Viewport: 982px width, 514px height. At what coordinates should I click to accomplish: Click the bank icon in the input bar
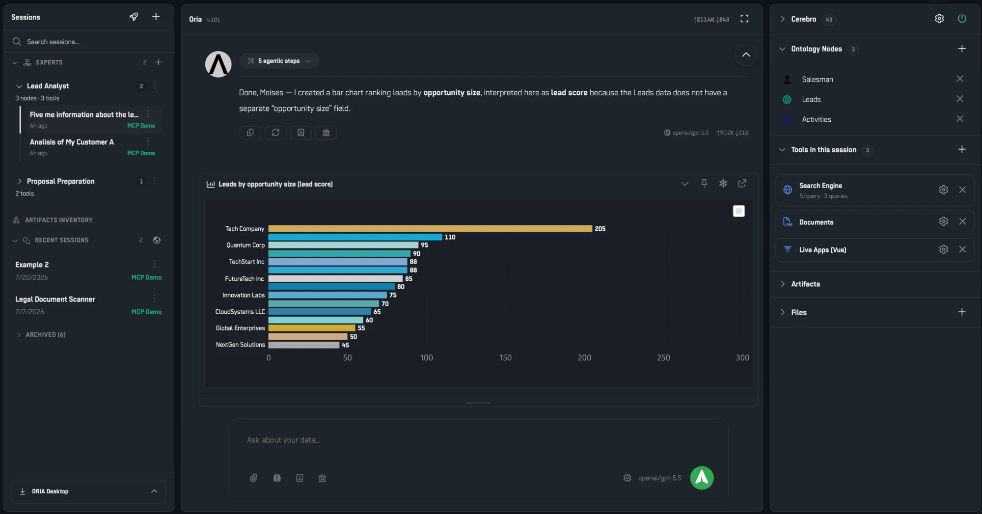coord(322,478)
